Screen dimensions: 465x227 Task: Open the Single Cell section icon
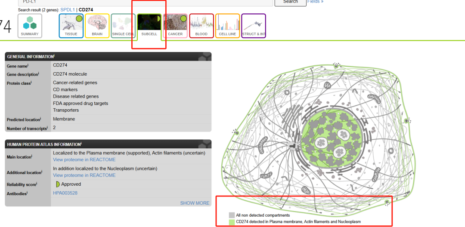point(123,26)
